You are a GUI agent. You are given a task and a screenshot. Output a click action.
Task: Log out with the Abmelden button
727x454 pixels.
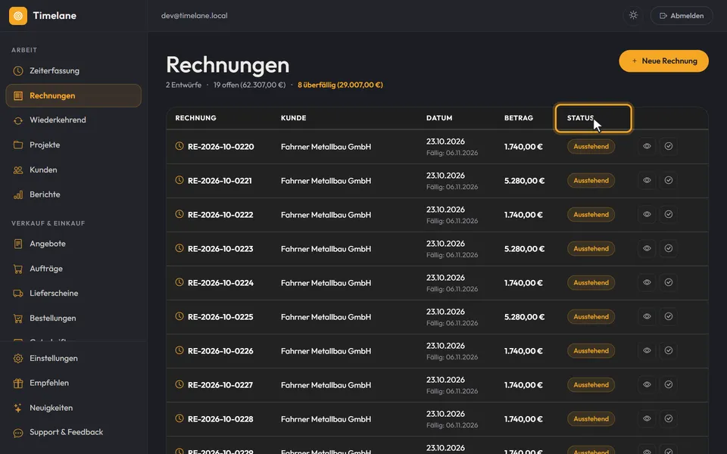point(682,16)
